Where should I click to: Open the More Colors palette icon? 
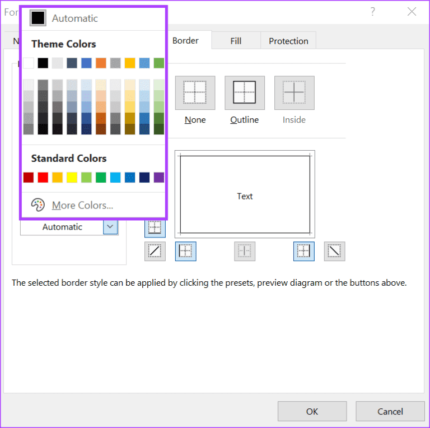(38, 205)
